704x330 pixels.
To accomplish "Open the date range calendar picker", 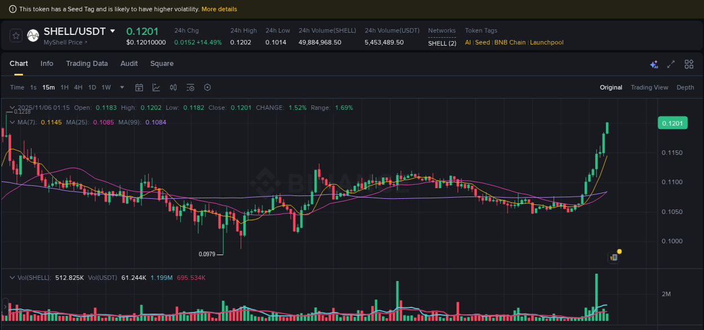I will [x=139, y=87].
